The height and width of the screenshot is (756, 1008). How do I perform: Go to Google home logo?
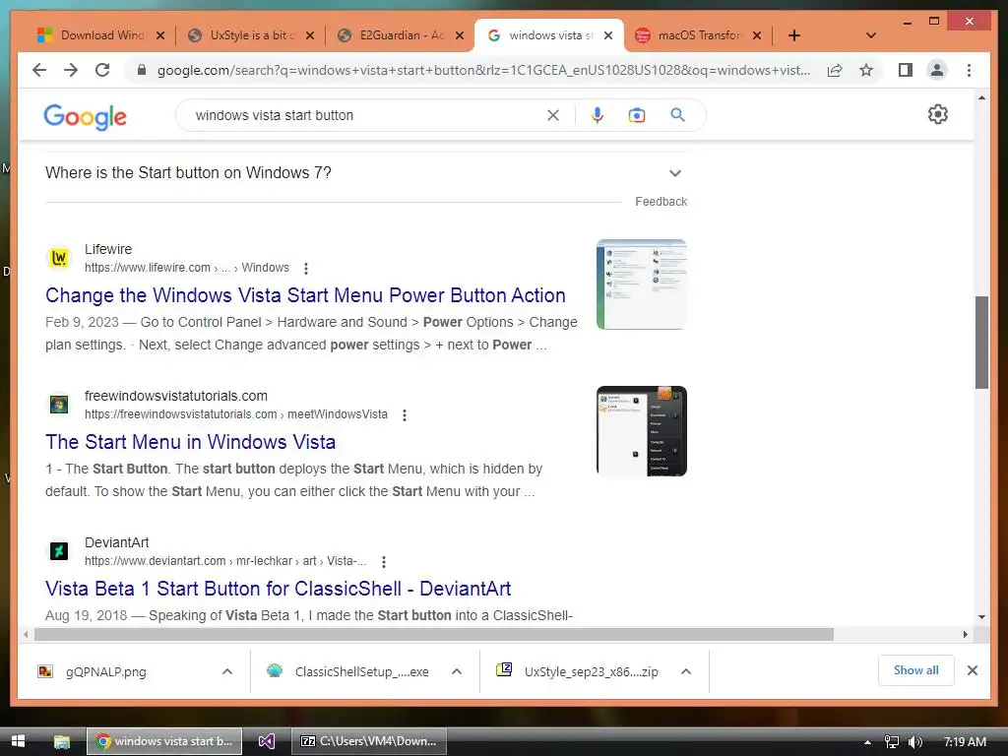(85, 117)
